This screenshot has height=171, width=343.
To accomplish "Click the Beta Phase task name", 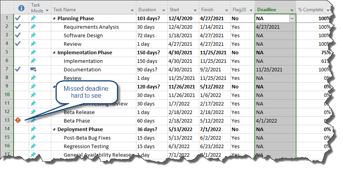I will pyautogui.click(x=77, y=121).
